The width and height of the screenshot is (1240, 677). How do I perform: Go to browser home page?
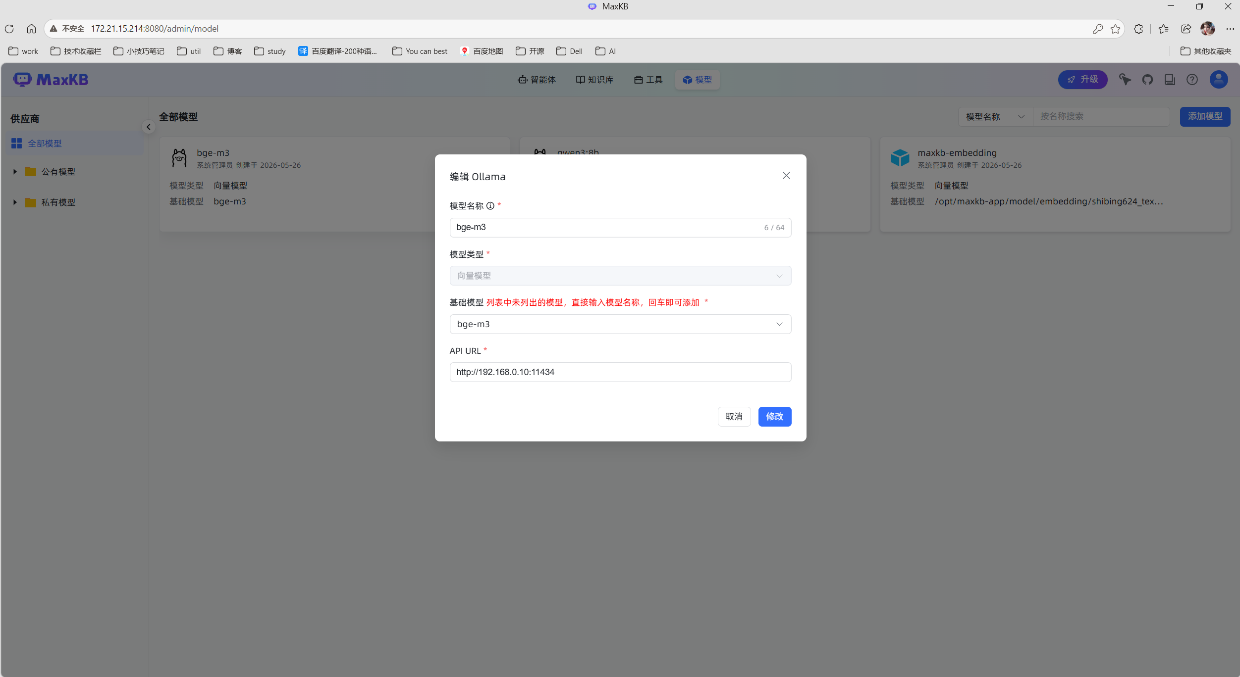[31, 29]
